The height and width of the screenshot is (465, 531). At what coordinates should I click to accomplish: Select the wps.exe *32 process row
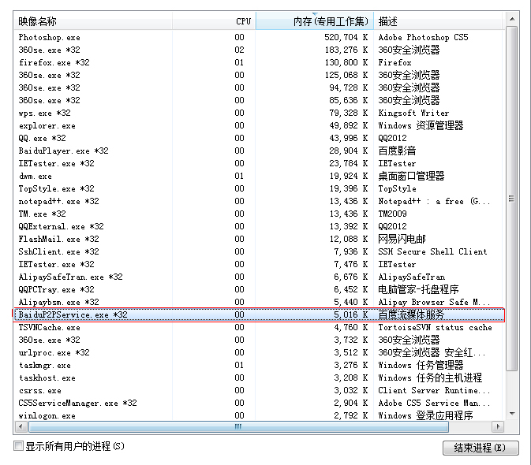pos(44,113)
